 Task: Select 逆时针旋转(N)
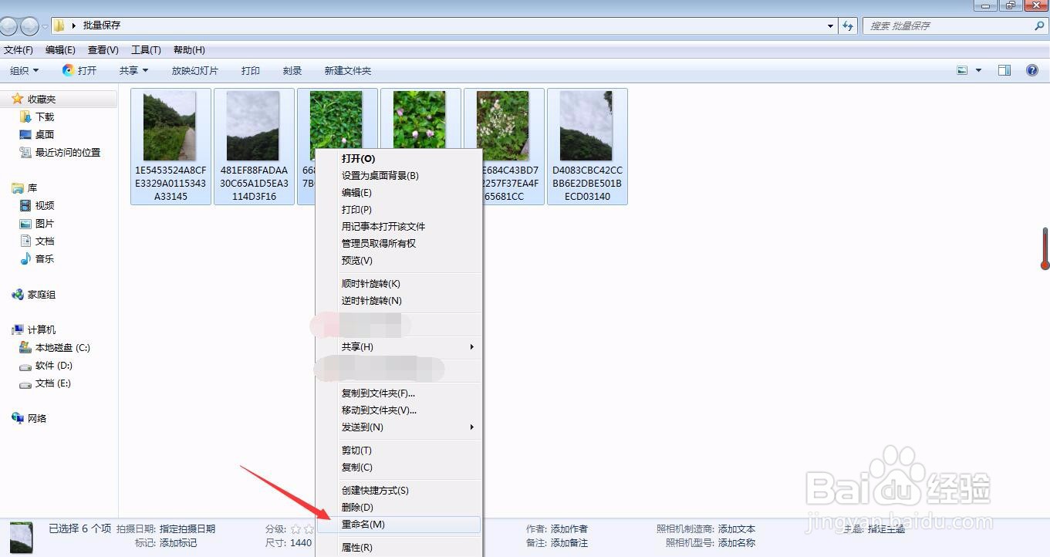pyautogui.click(x=399, y=301)
